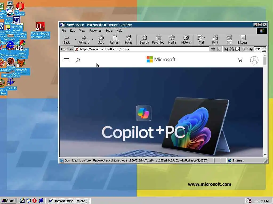The image size is (273, 204).
Task: Click the Microsoft logo link on the page
Action: (x=161, y=59)
